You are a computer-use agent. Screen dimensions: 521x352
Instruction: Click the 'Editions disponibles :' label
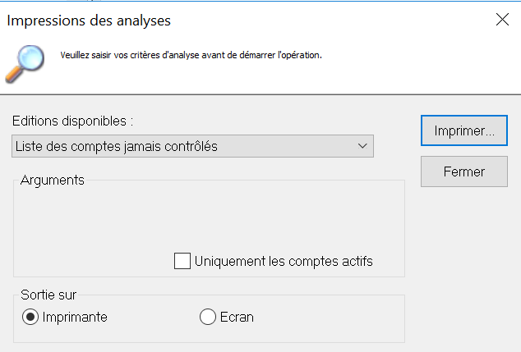pos(72,121)
